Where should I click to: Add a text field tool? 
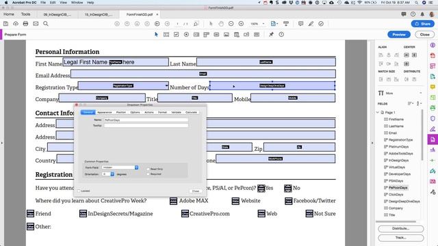pos(166,35)
